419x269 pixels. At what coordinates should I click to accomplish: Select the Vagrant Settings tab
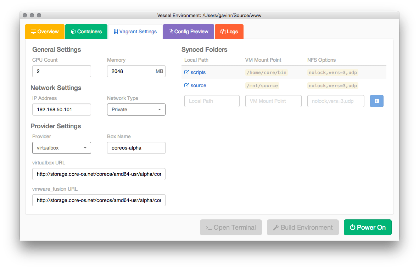click(x=135, y=32)
